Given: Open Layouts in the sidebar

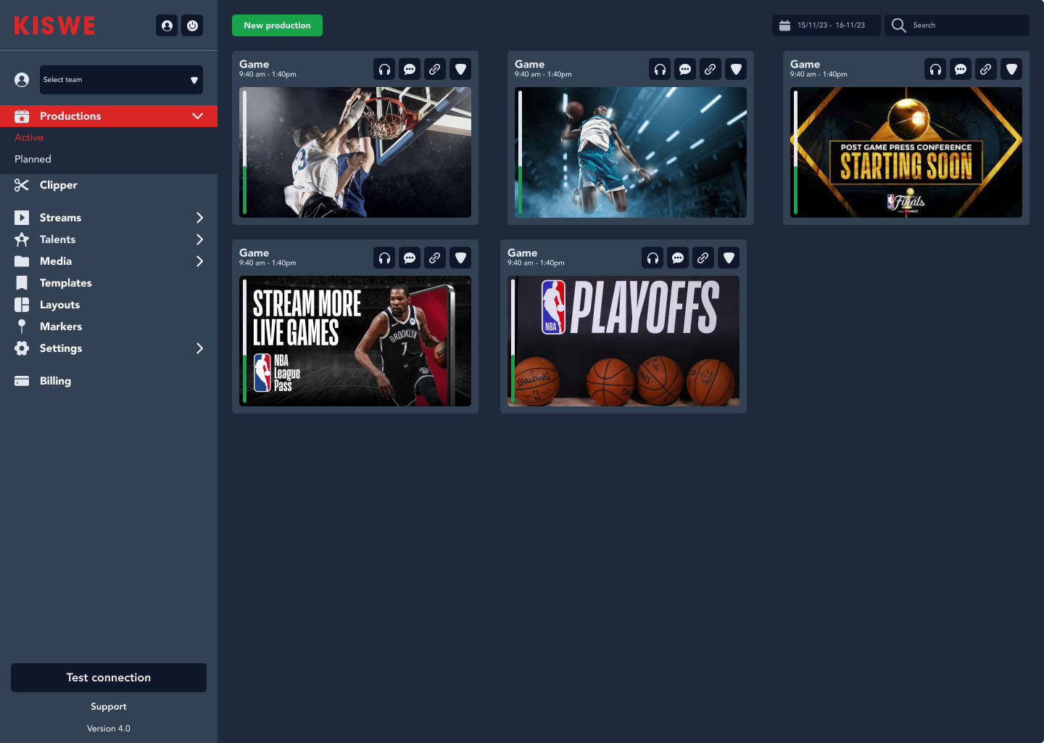Looking at the screenshot, I should pyautogui.click(x=59, y=305).
